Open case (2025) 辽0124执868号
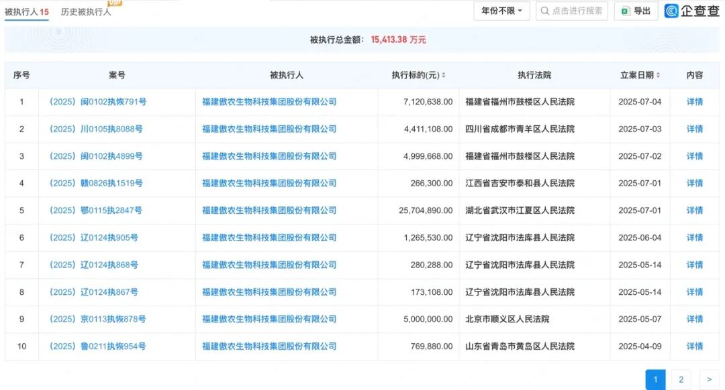Viewport: 725px width, 390px height. (x=94, y=265)
